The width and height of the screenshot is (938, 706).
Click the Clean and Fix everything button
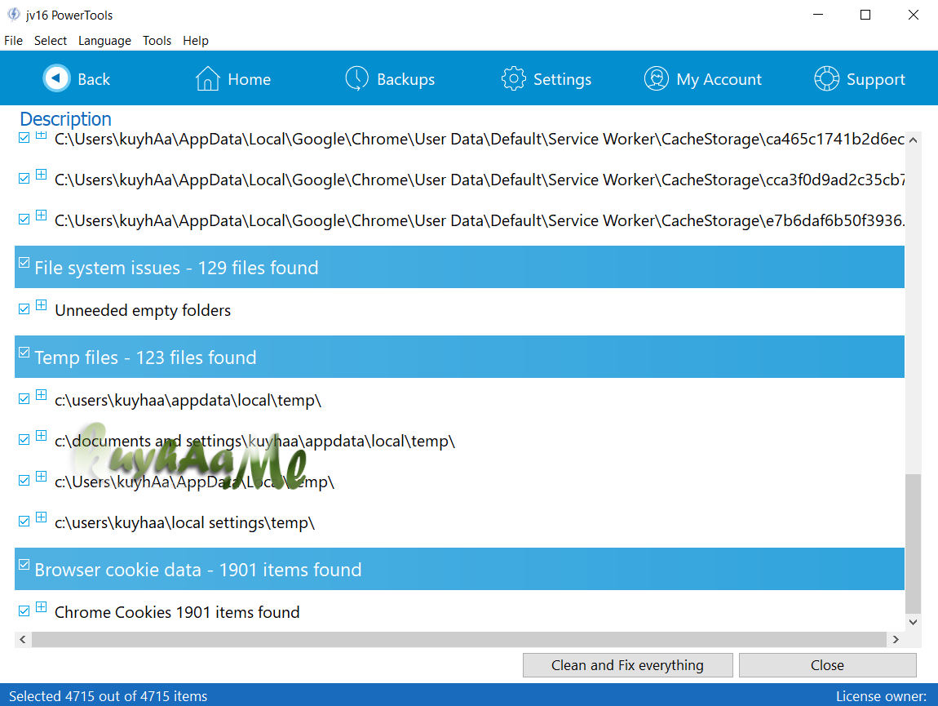[627, 665]
